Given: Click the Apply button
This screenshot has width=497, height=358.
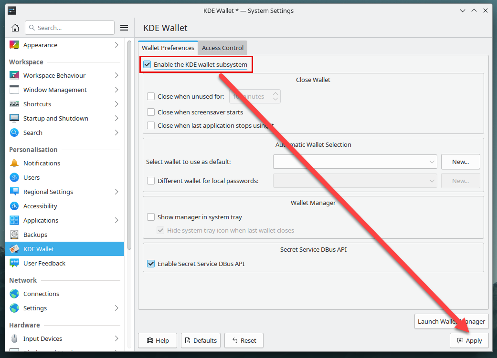Looking at the screenshot, I should point(469,340).
